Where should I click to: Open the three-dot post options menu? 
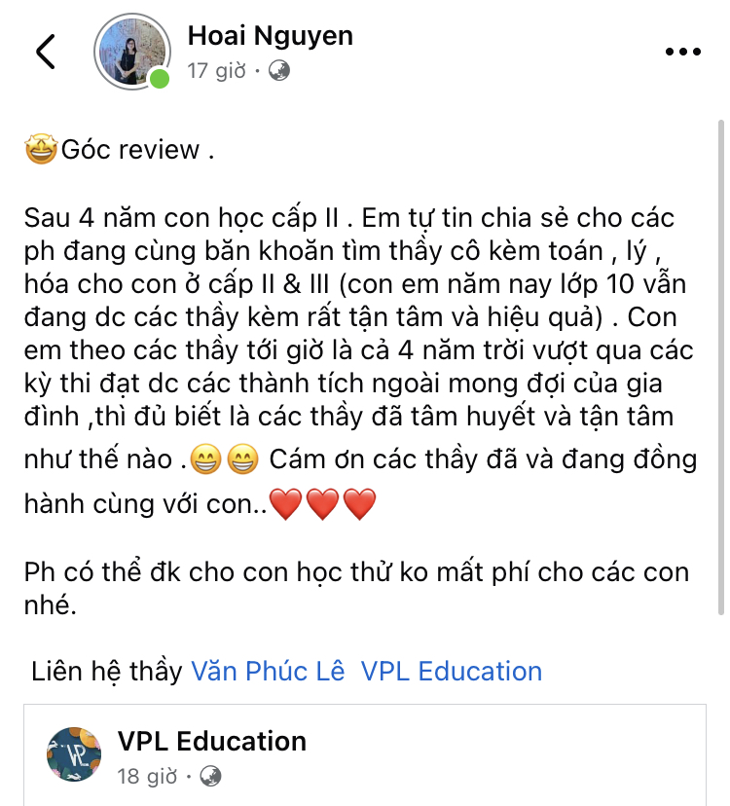(x=682, y=52)
